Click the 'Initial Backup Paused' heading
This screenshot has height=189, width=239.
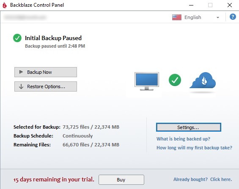coord(53,38)
